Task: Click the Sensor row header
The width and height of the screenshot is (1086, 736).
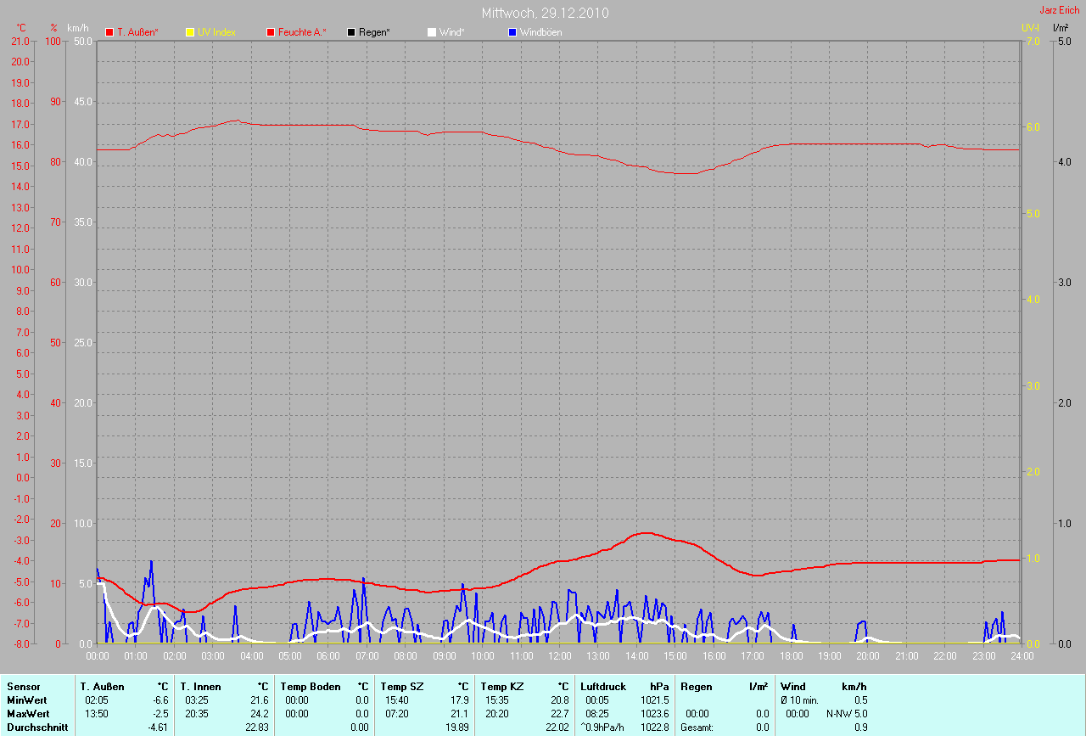Action: (23, 687)
